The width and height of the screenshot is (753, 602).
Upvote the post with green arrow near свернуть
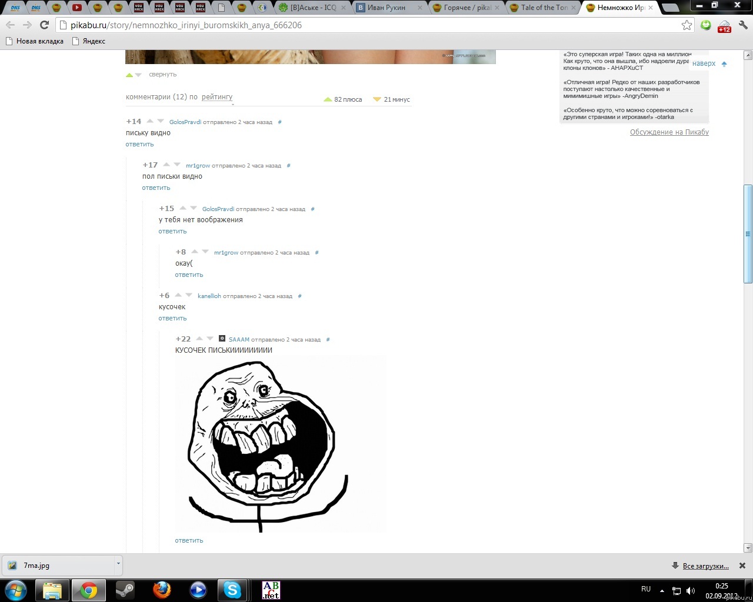point(129,75)
